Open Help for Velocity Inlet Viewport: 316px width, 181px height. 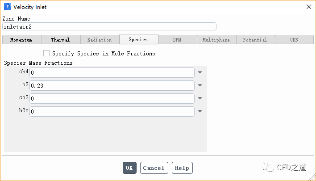point(182,168)
